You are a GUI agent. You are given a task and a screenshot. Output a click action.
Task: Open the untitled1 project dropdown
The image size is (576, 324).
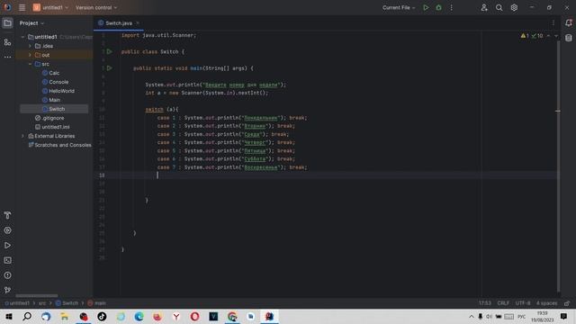(x=50, y=7)
